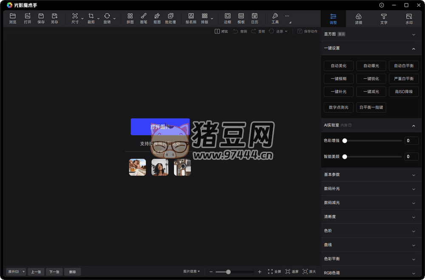Click the 智能美颜 value input field
This screenshot has width=425, height=280.
tap(411, 157)
